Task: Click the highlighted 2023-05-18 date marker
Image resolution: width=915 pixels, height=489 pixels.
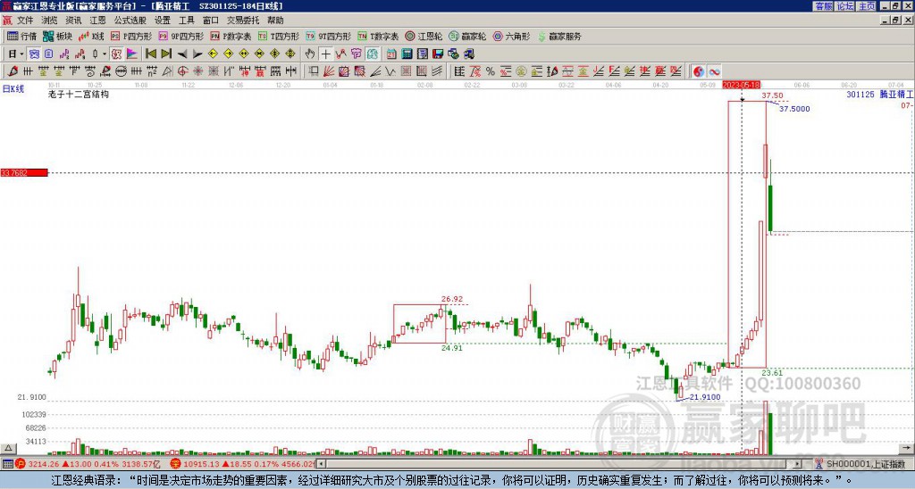Action: point(741,85)
